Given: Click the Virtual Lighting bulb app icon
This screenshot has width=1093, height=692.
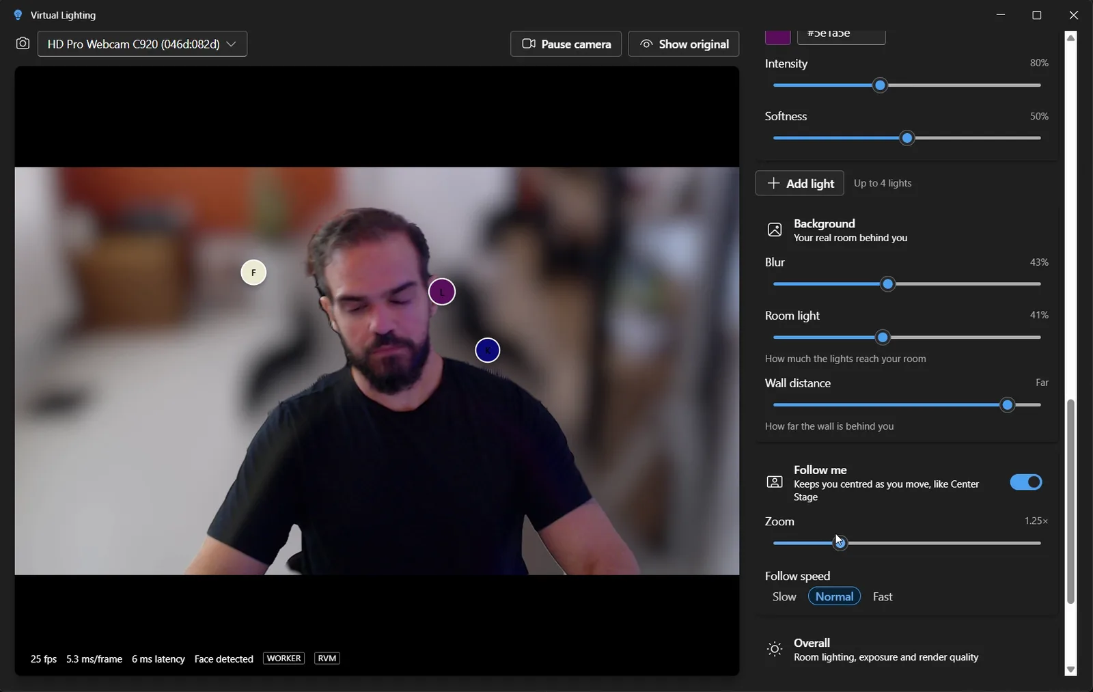Looking at the screenshot, I should click(x=18, y=15).
